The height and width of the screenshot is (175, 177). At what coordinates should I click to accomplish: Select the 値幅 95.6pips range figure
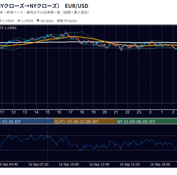67,21
